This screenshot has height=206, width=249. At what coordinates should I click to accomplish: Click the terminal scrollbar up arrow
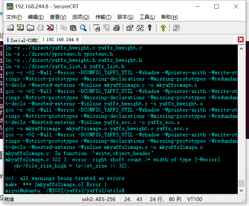241,49
